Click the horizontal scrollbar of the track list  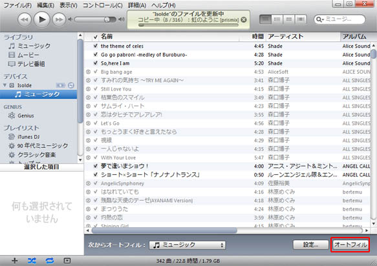tap(164, 230)
